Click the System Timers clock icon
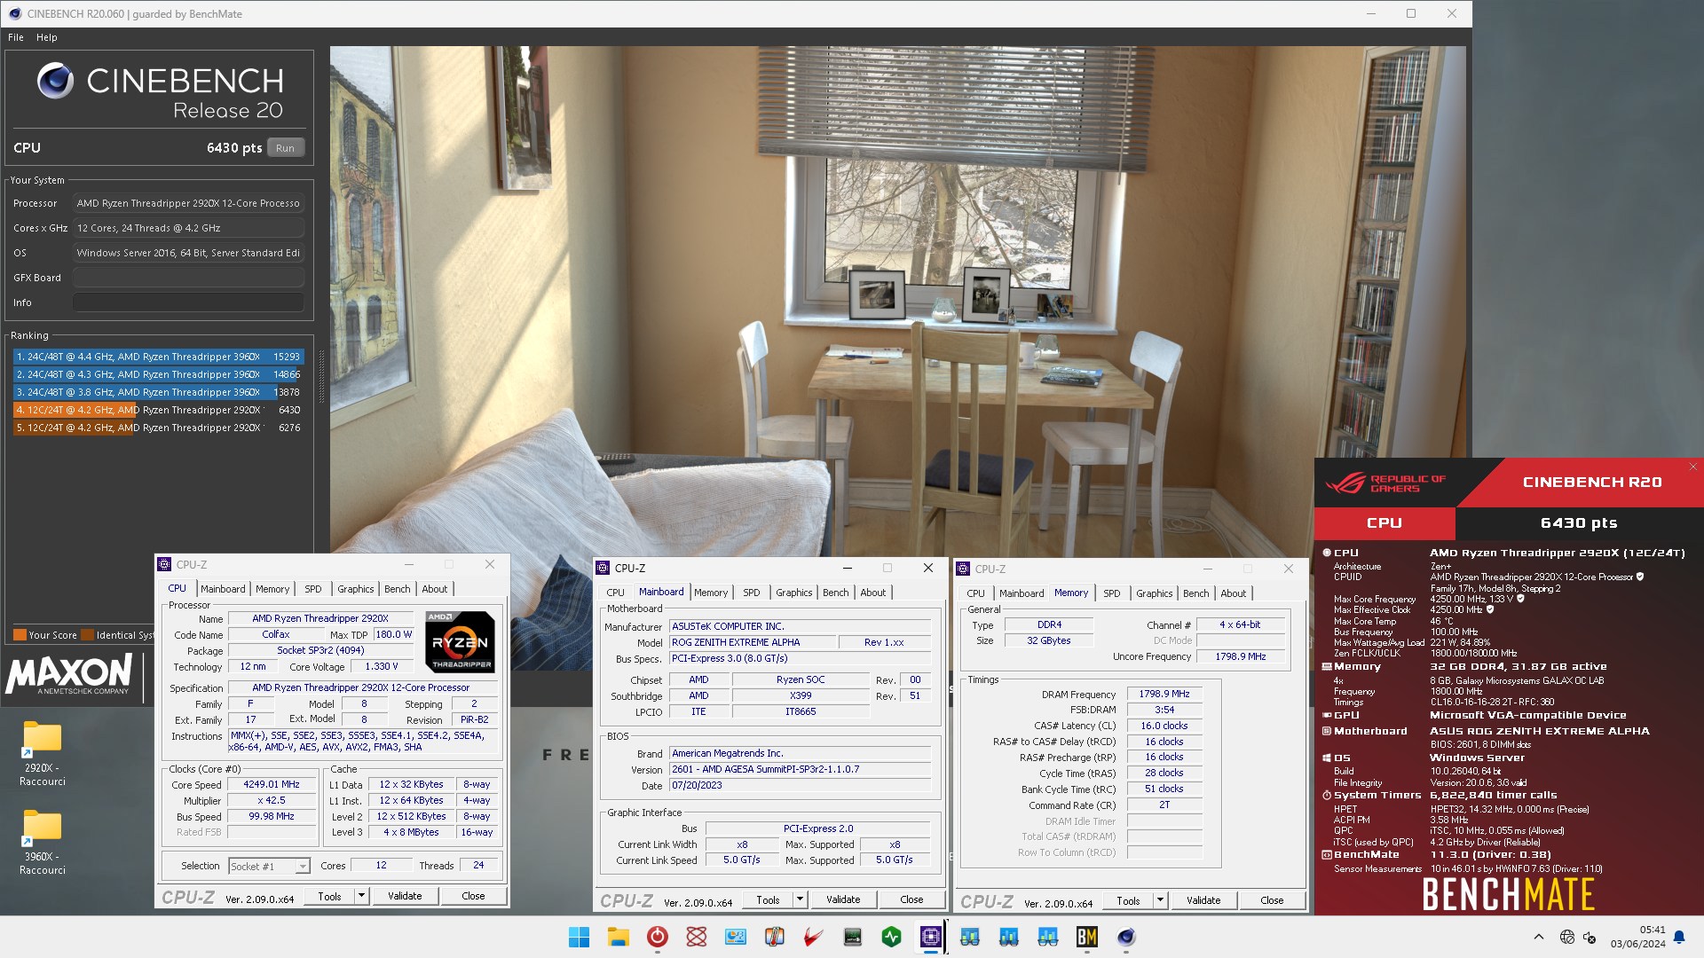 [x=1327, y=796]
